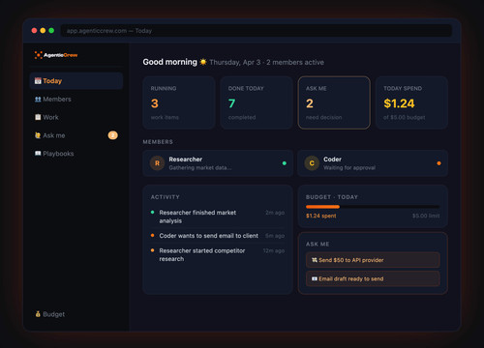This screenshot has height=348, width=484.
Task: Open the Today Spend card
Action: (x=411, y=102)
